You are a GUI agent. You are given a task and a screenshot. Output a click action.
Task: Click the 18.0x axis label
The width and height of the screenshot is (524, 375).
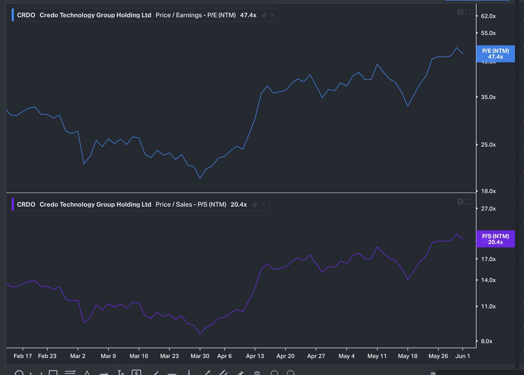(488, 191)
